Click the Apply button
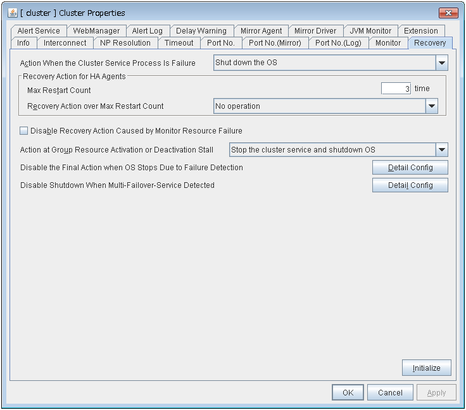The image size is (466, 410). click(x=436, y=392)
